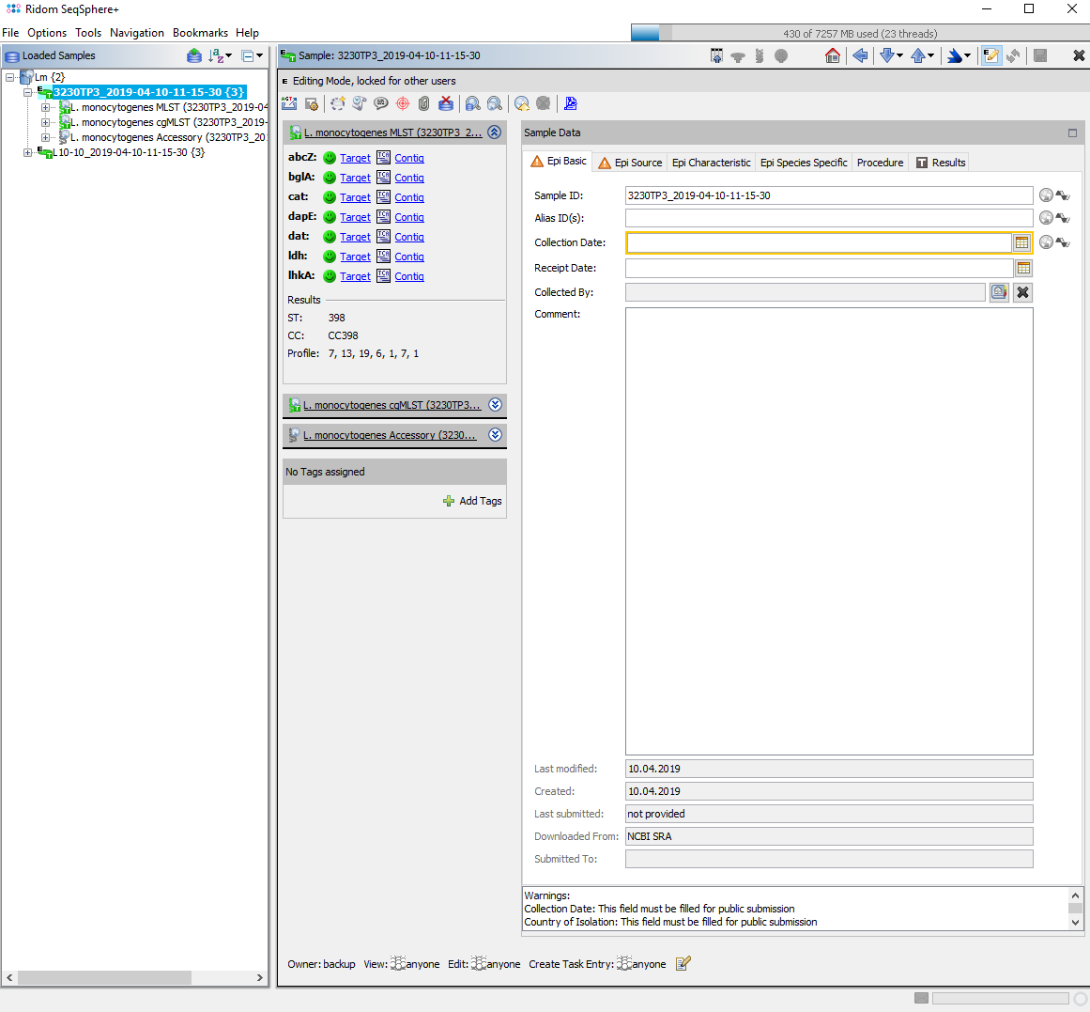
Task: Click the Loaded Samples horizontal scrollbar
Action: (104, 977)
